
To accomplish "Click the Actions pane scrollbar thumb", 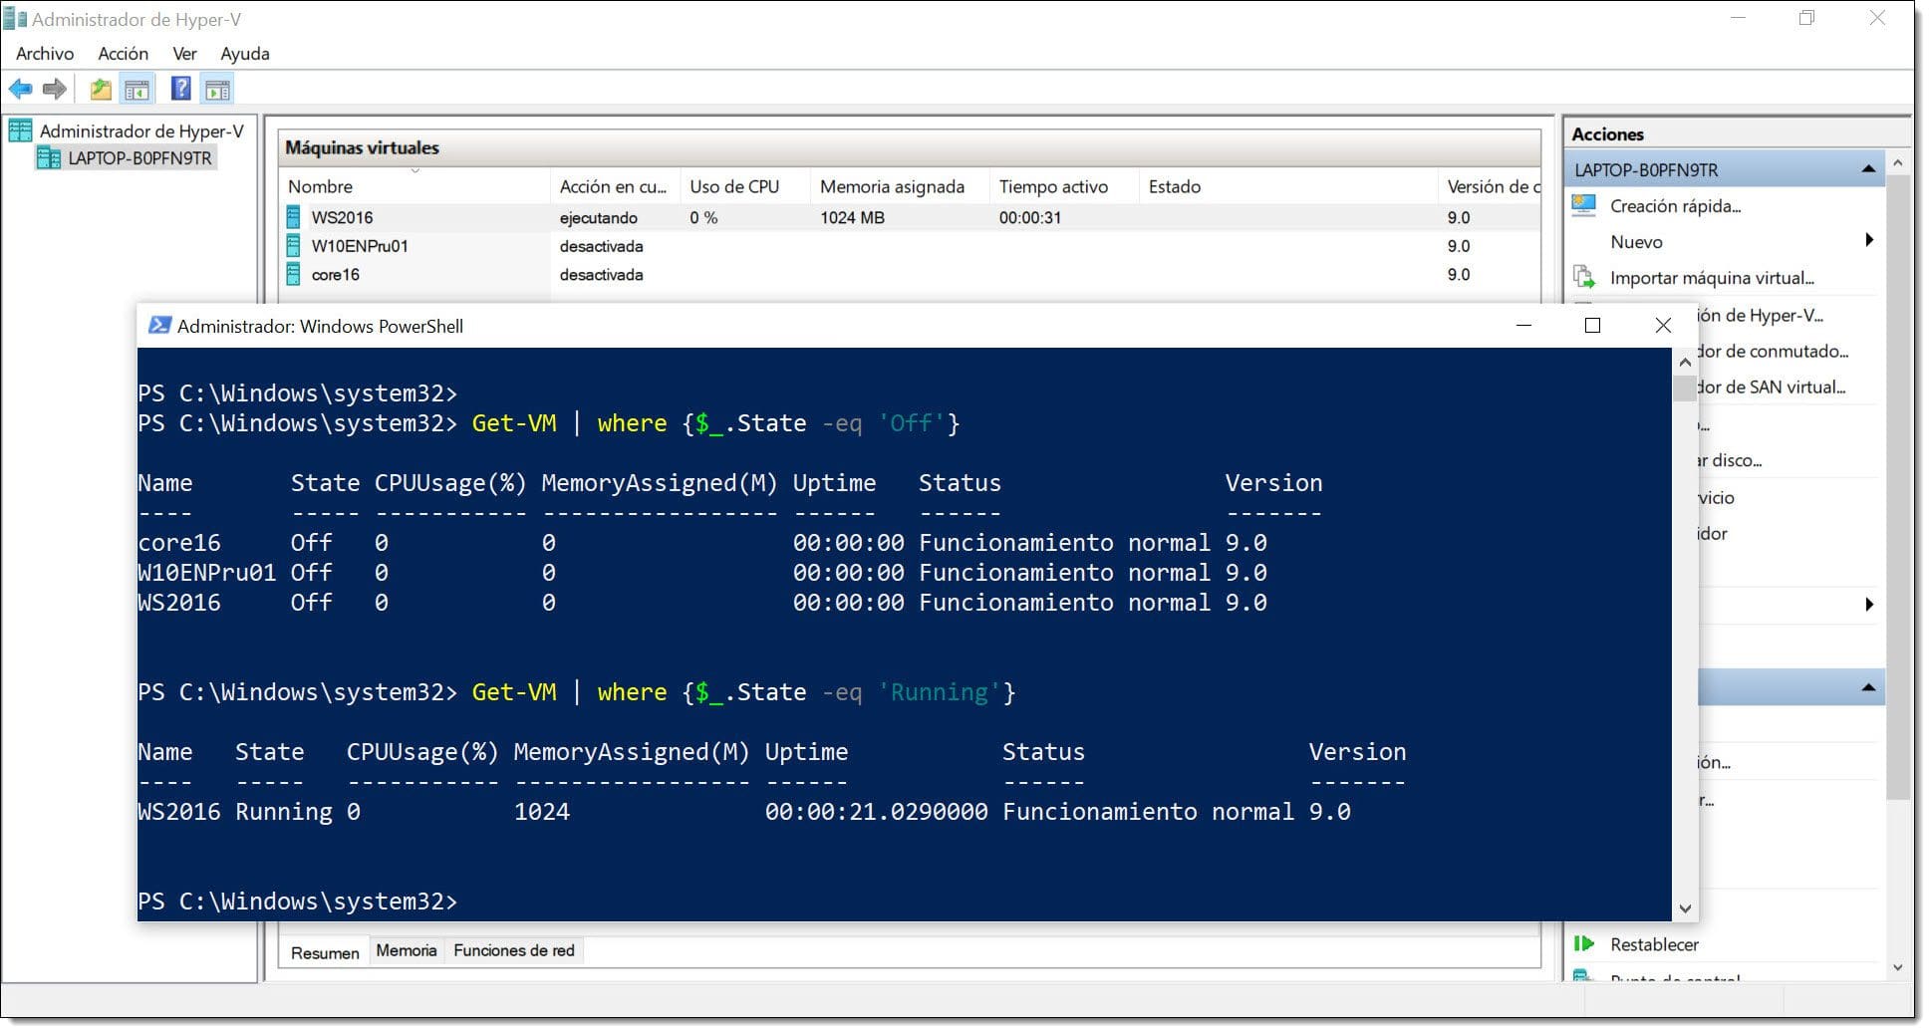I will [1898, 488].
